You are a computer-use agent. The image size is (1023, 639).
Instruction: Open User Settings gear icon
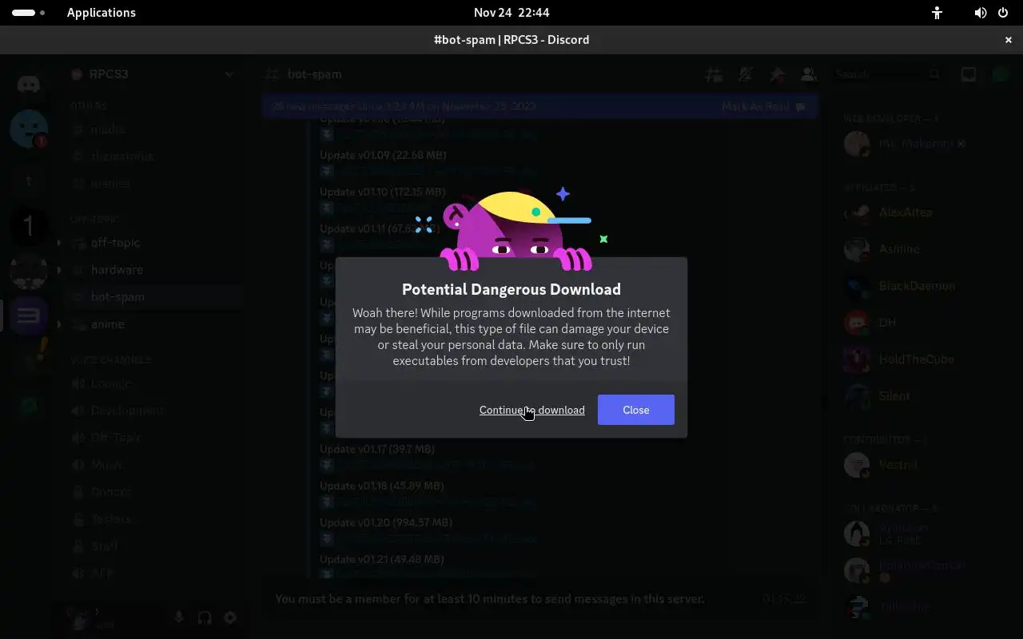pyautogui.click(x=230, y=617)
